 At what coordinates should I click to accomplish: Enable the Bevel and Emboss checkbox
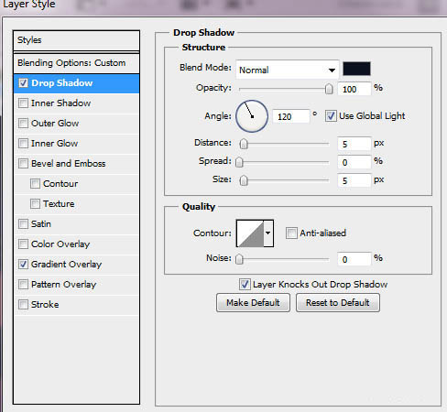[x=23, y=164]
